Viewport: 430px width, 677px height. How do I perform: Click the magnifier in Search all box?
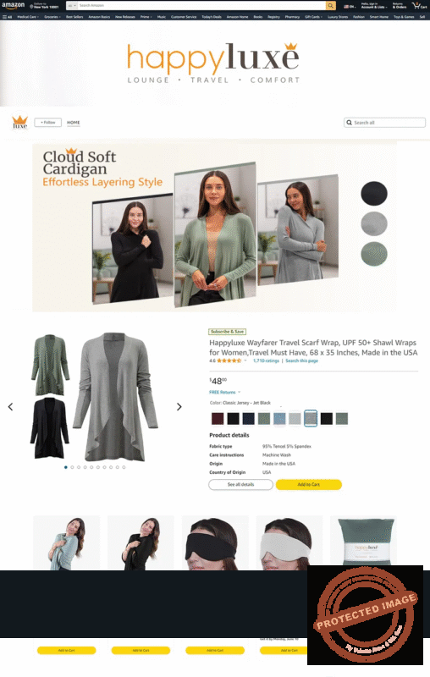[349, 123]
